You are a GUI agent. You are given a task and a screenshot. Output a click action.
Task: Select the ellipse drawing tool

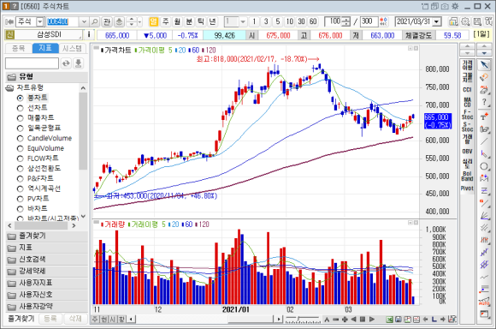pos(484,166)
